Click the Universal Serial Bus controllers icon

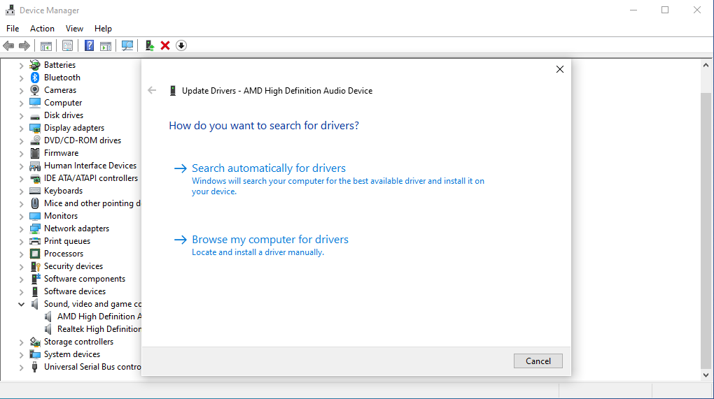(x=34, y=367)
